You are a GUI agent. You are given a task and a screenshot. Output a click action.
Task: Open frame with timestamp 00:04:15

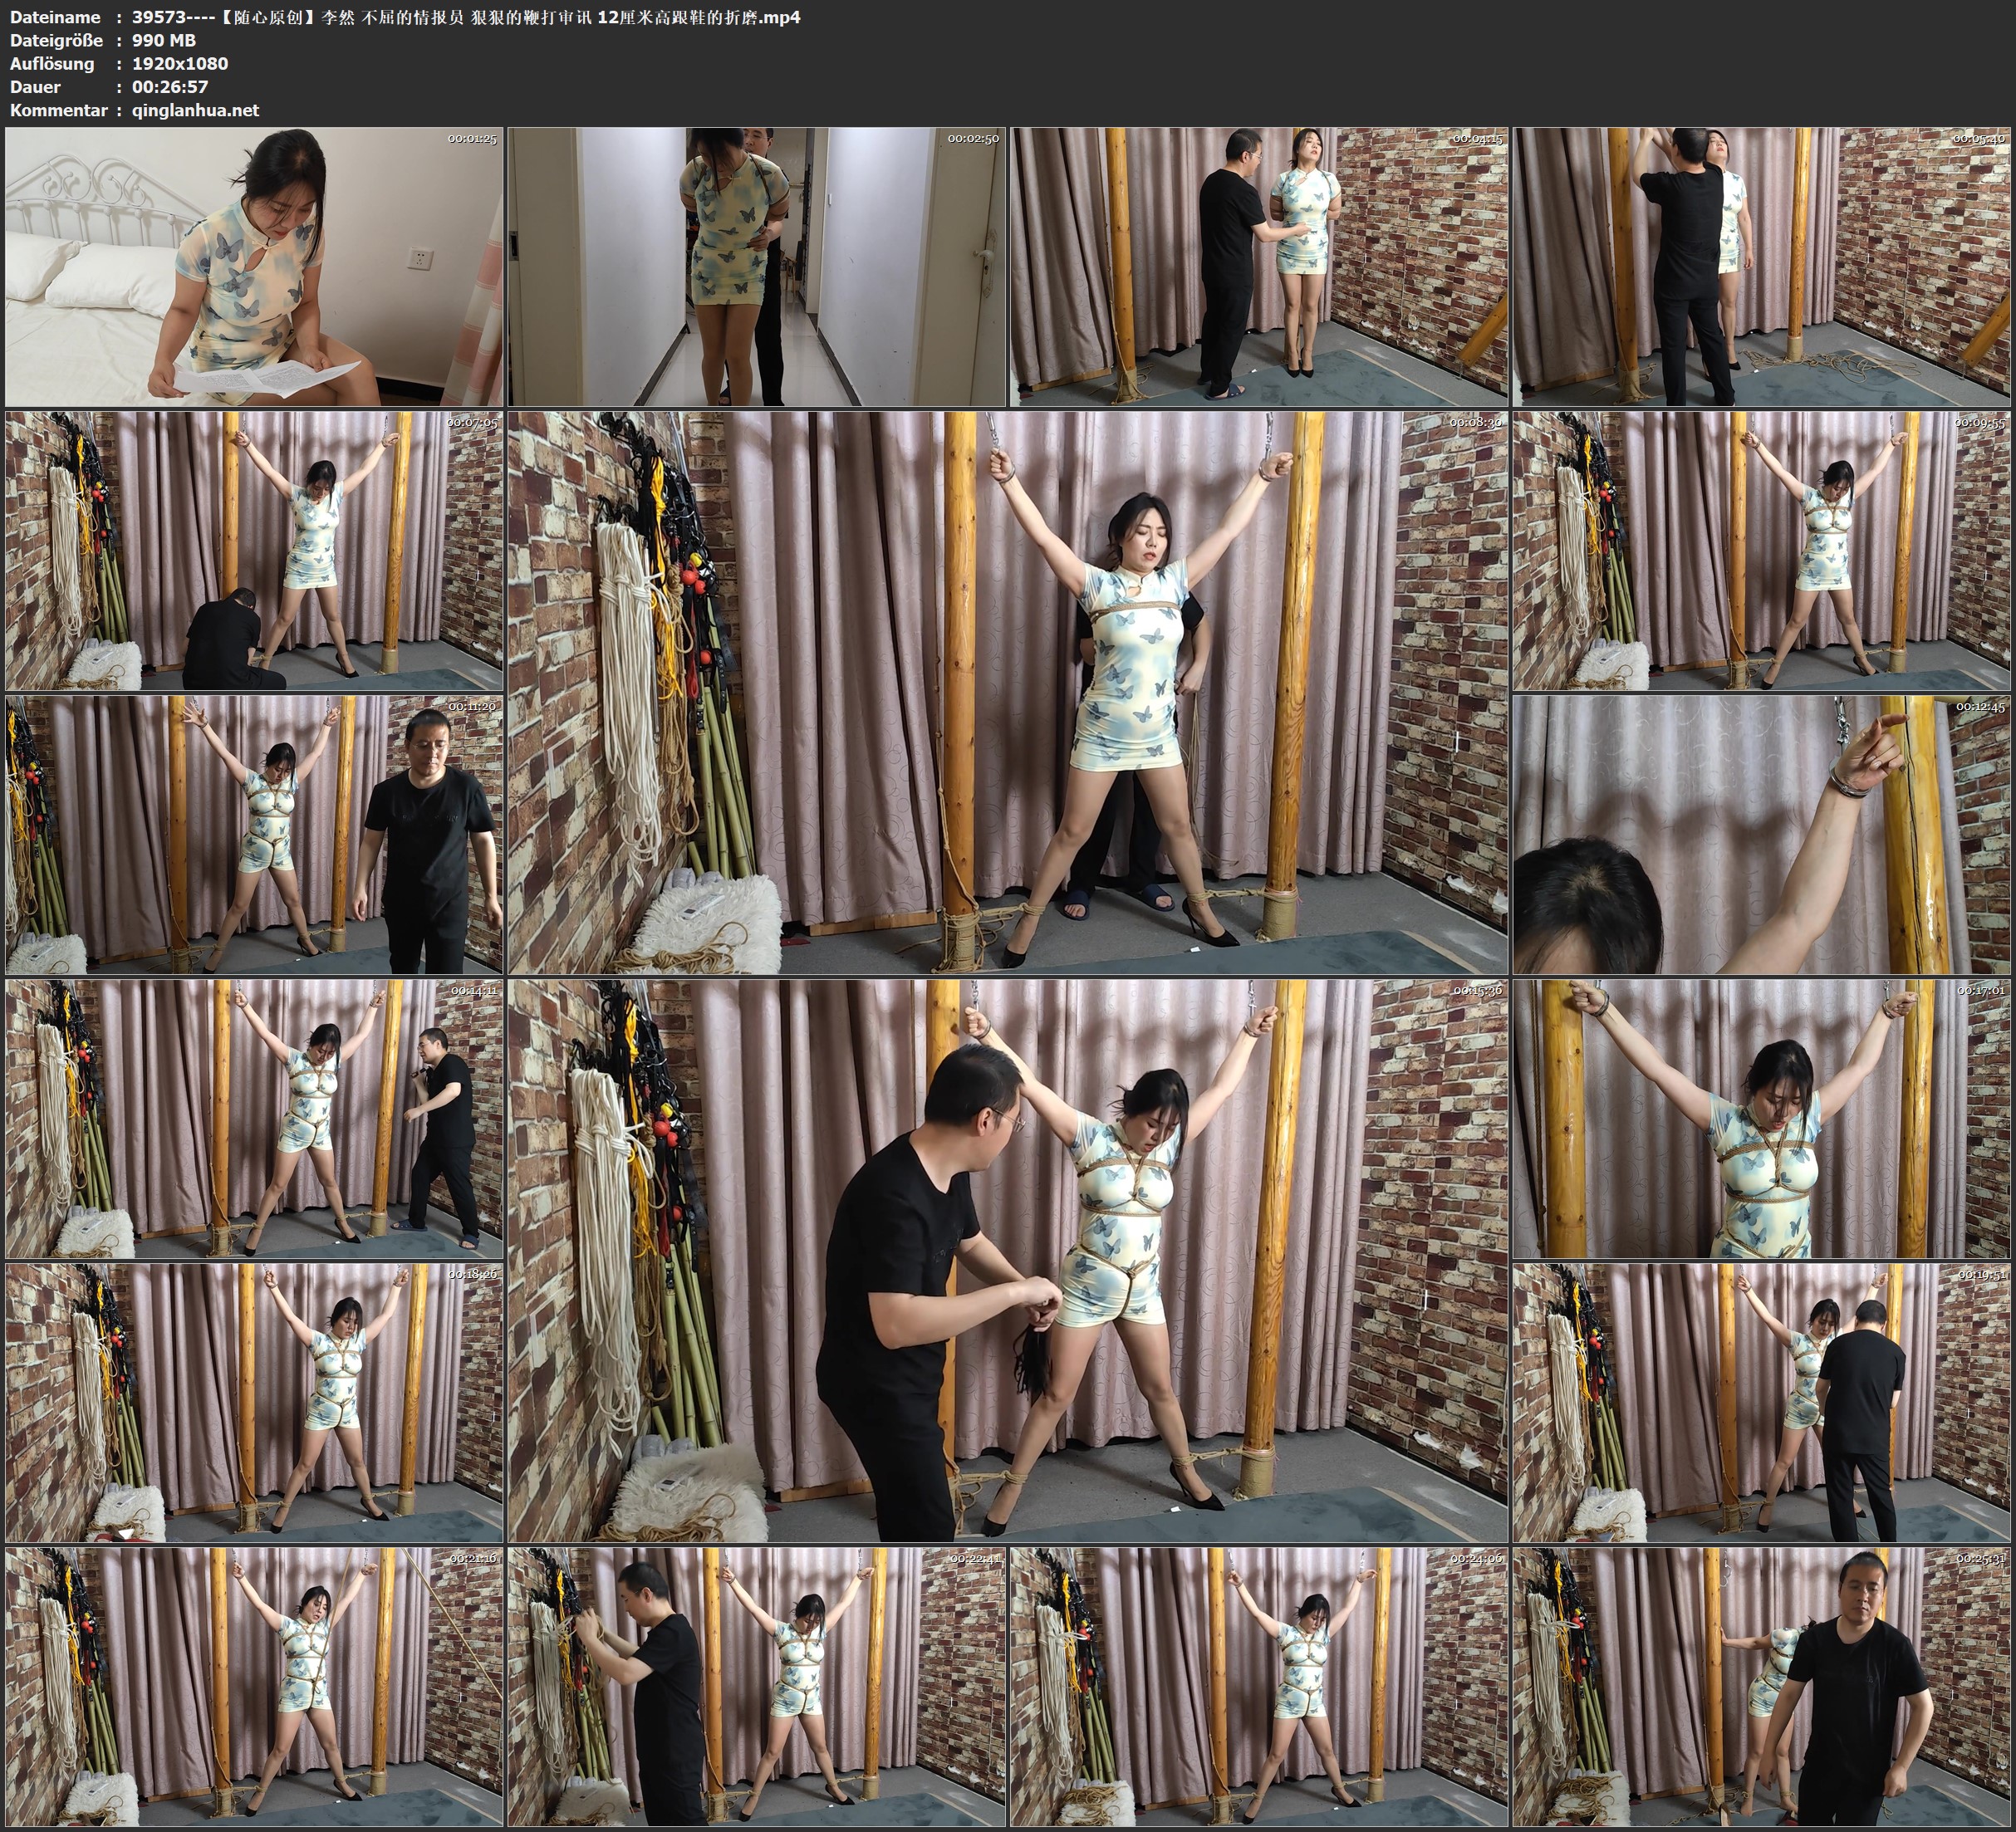coord(1260,266)
